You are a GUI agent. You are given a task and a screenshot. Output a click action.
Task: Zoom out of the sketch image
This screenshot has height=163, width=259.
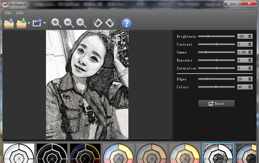tap(69, 23)
